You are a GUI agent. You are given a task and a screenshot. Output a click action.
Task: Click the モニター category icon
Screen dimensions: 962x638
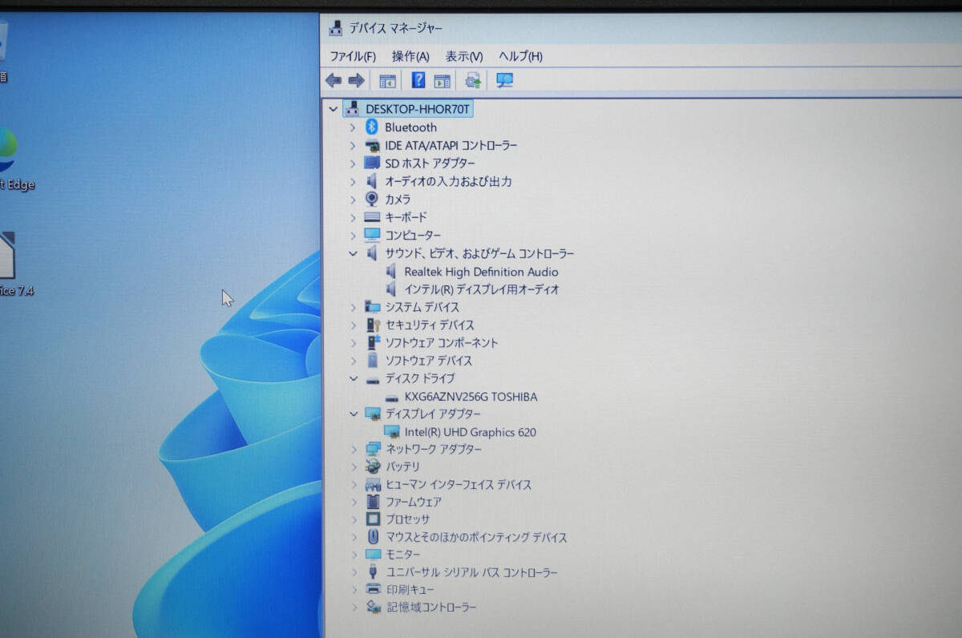(374, 555)
